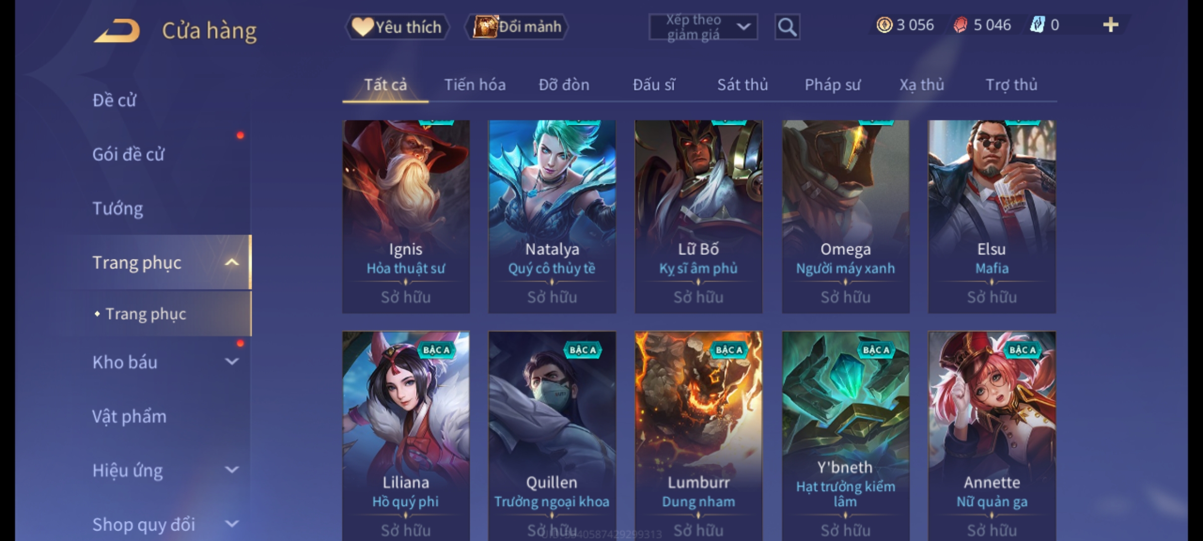Viewport: 1203px width, 541px height.
Task: Tap the red ruby currency icon
Action: tap(960, 25)
